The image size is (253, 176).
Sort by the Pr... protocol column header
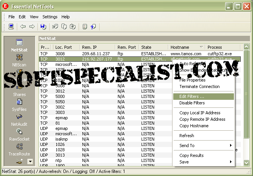tap(46, 47)
